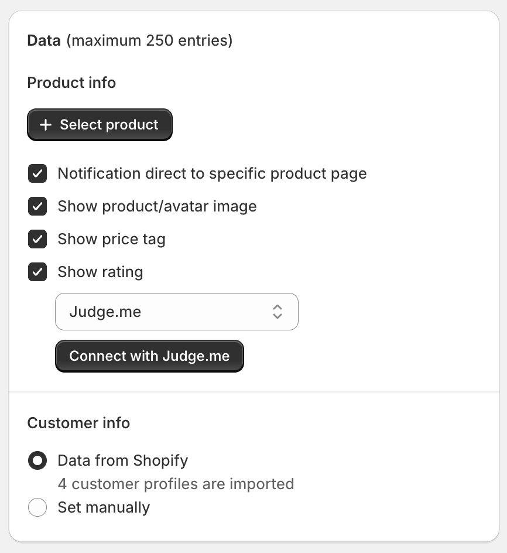The image size is (507, 553).
Task: Click the "Show price tag" label text
Action: (x=111, y=240)
